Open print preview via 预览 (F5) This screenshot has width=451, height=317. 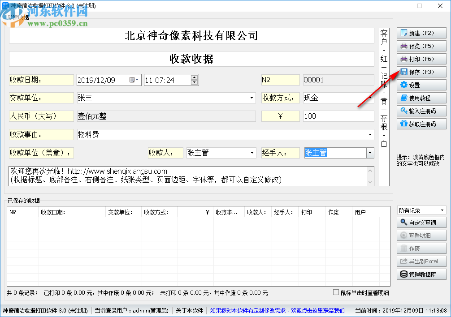coord(421,46)
